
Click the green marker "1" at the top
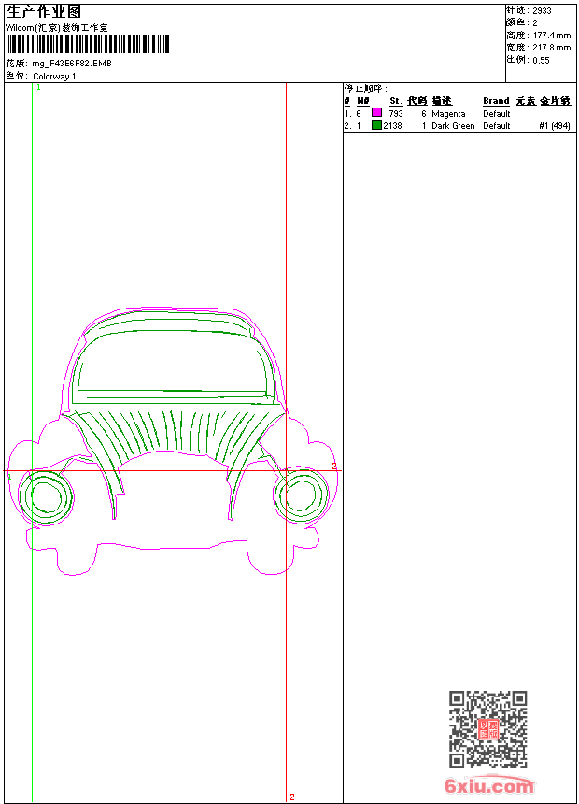38,87
